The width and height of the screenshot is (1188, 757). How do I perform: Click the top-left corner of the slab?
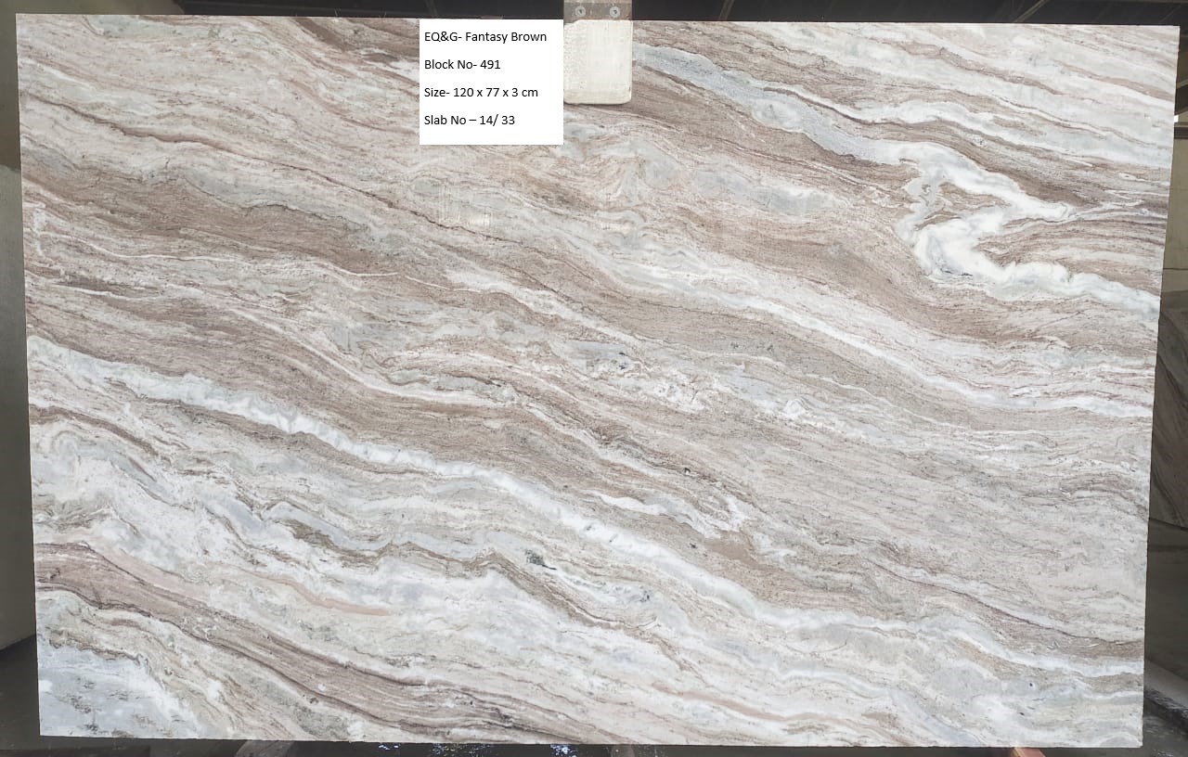click(x=22, y=20)
